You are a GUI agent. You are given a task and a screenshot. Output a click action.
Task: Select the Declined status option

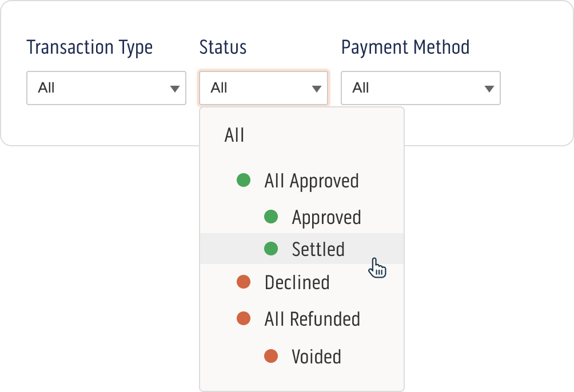[297, 282]
